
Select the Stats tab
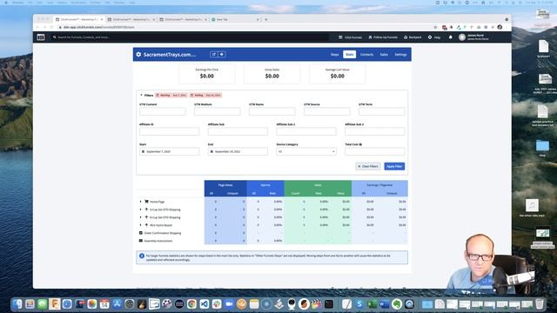point(350,55)
